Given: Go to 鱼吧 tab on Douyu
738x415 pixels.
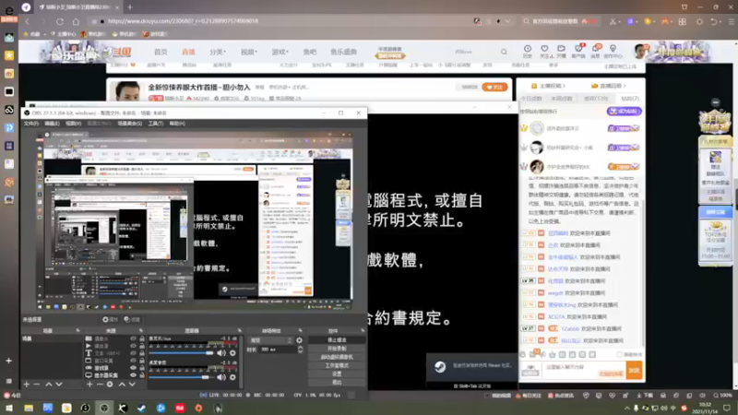Looking at the screenshot, I should (310, 52).
